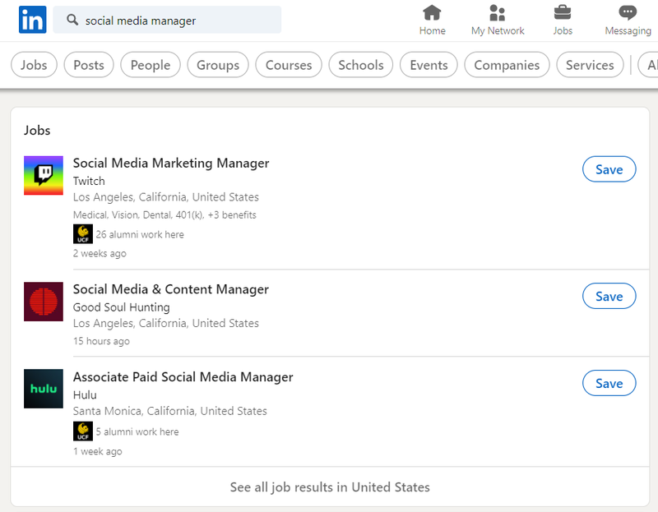Open the Twitch company logo

44,175
